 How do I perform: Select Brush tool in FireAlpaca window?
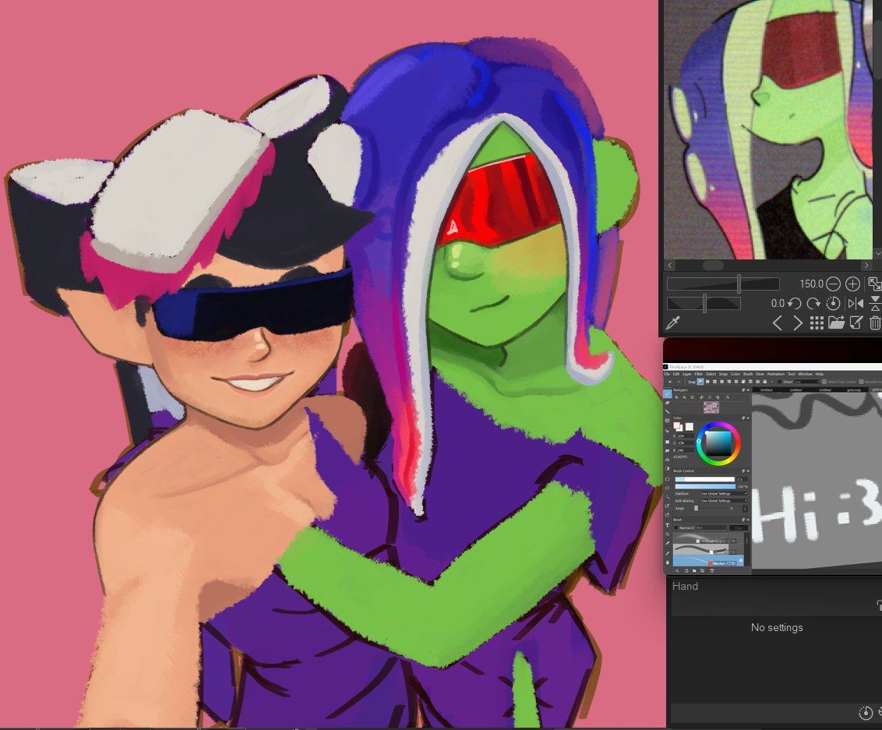(x=667, y=394)
